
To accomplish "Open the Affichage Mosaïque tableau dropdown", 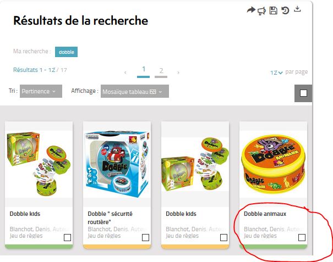I will coord(135,91).
